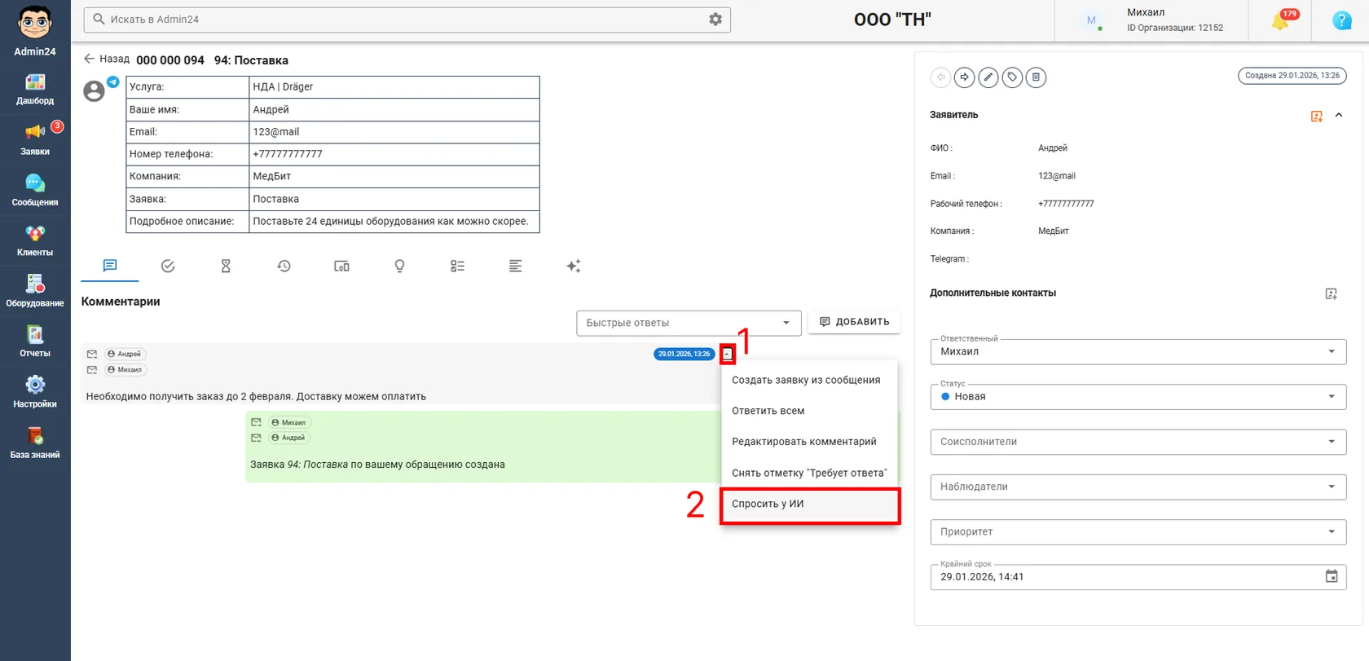Click the help question mark icon
1369x661 pixels.
(x=1341, y=21)
